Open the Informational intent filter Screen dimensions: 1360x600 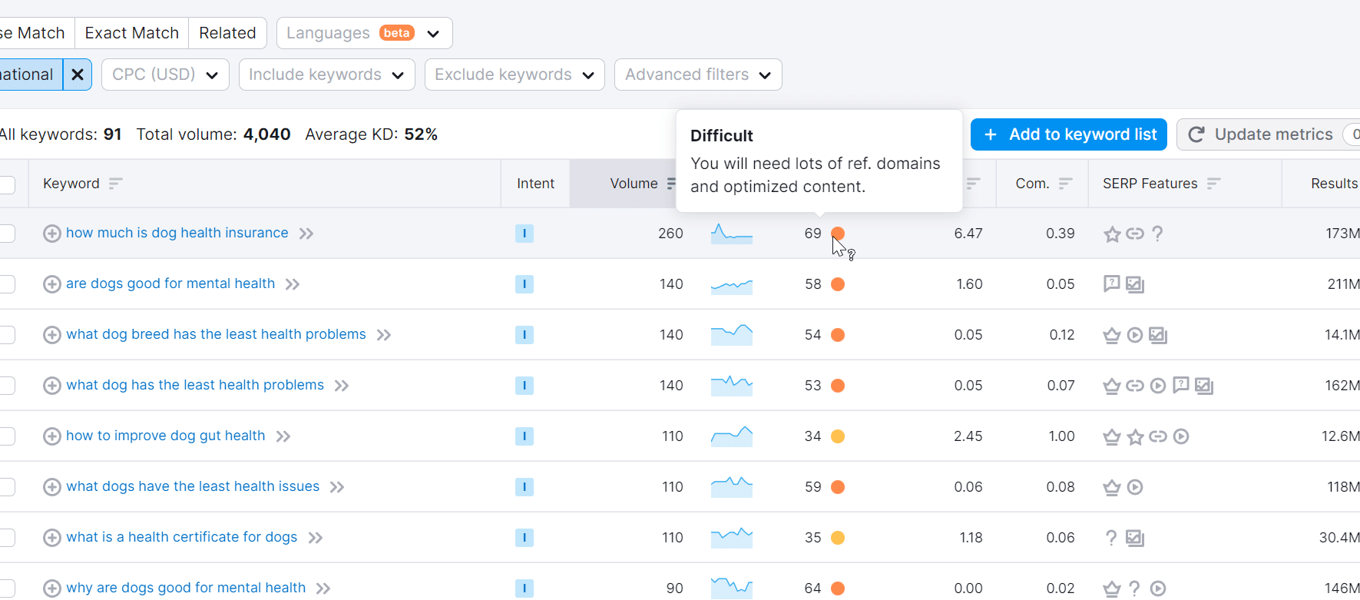[29, 75]
